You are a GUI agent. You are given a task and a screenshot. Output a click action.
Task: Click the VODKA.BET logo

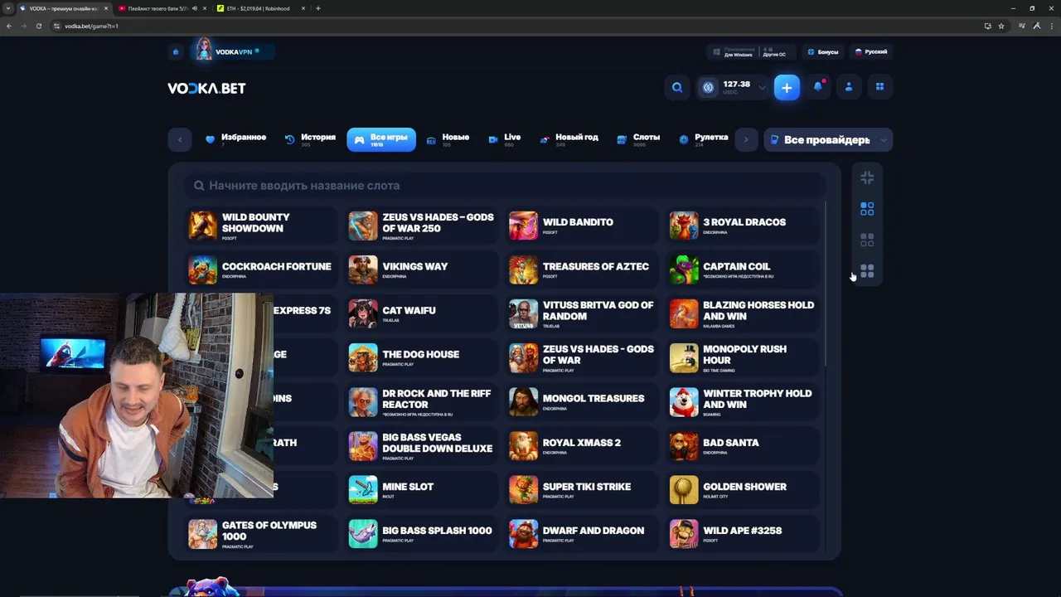tap(206, 88)
